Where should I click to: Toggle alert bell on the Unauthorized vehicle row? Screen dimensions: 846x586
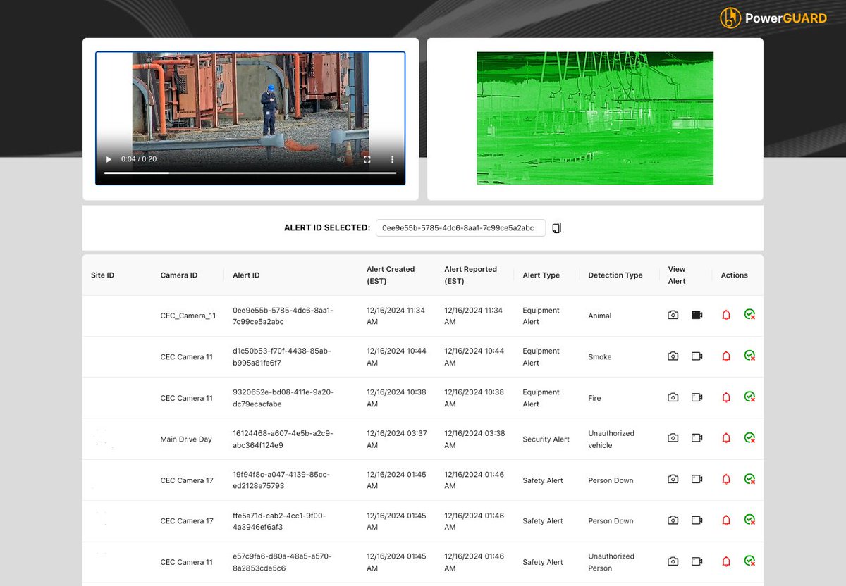tap(725, 438)
